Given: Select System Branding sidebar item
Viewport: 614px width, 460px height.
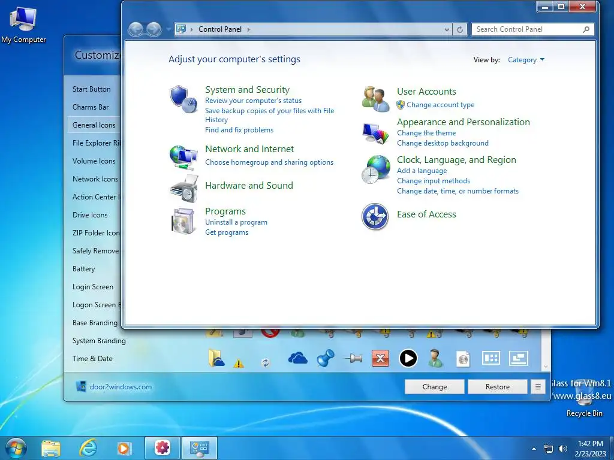Looking at the screenshot, I should tap(99, 341).
